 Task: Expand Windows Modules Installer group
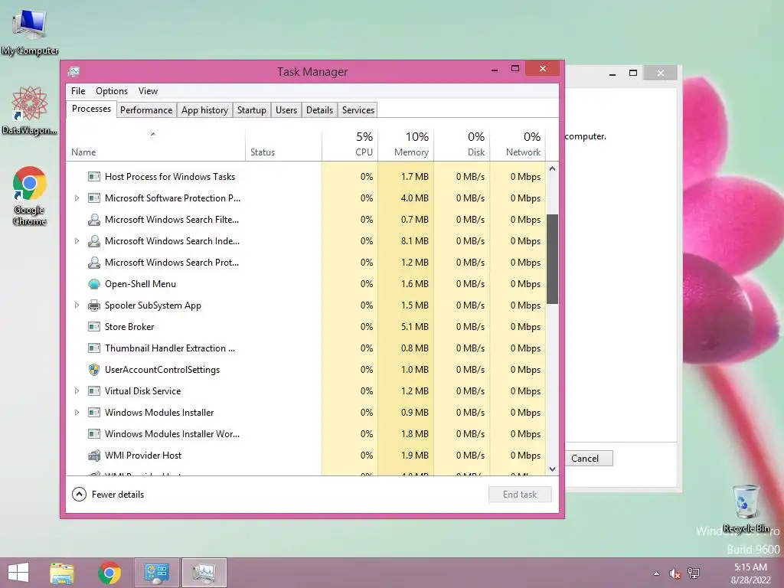[77, 413]
